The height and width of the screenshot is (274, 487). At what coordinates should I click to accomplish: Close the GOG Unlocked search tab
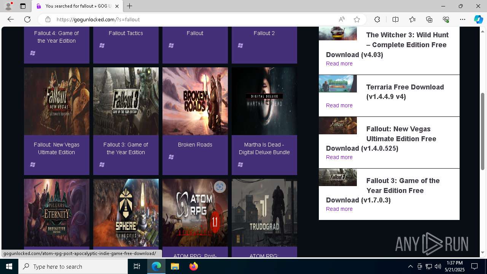click(x=117, y=6)
